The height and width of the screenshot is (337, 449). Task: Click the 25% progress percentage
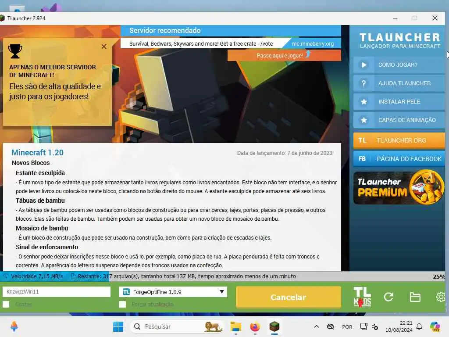[438, 276]
